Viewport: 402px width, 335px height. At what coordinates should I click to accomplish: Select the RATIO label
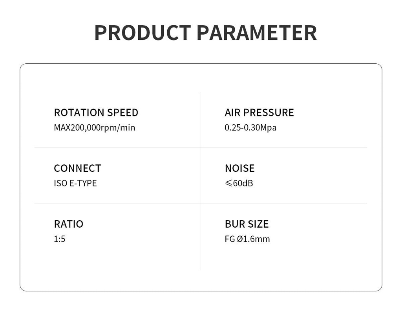[68, 224]
